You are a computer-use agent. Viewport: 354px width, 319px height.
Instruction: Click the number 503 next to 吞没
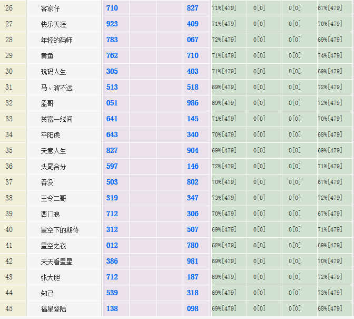tap(112, 182)
